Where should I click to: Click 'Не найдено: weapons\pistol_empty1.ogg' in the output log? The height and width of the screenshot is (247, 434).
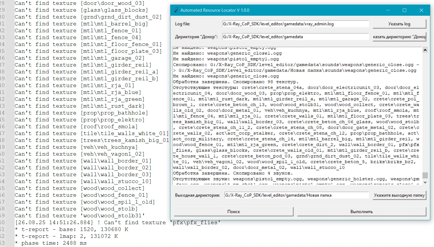[x=226, y=59]
